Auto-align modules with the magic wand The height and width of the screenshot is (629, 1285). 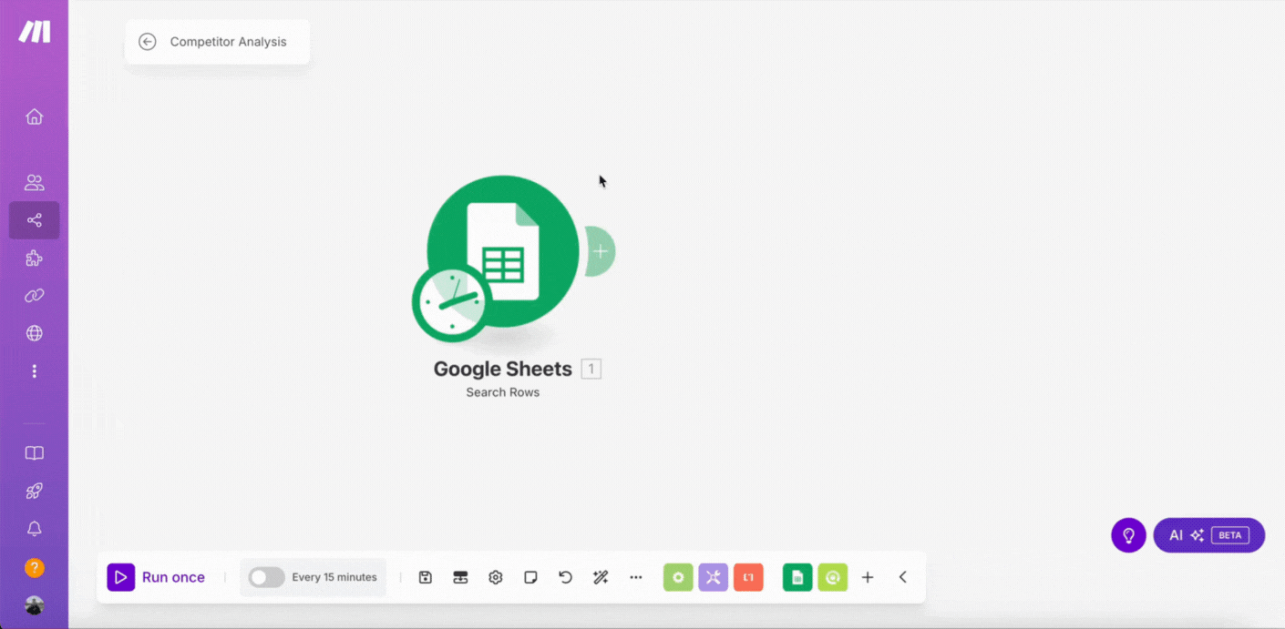(x=601, y=577)
